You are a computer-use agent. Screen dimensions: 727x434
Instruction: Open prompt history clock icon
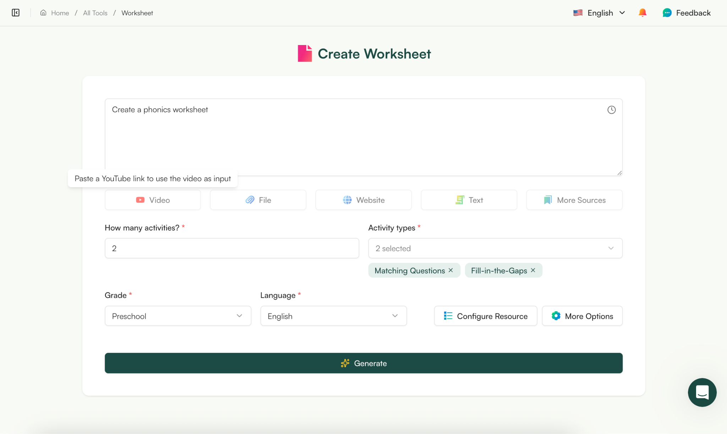(x=611, y=110)
